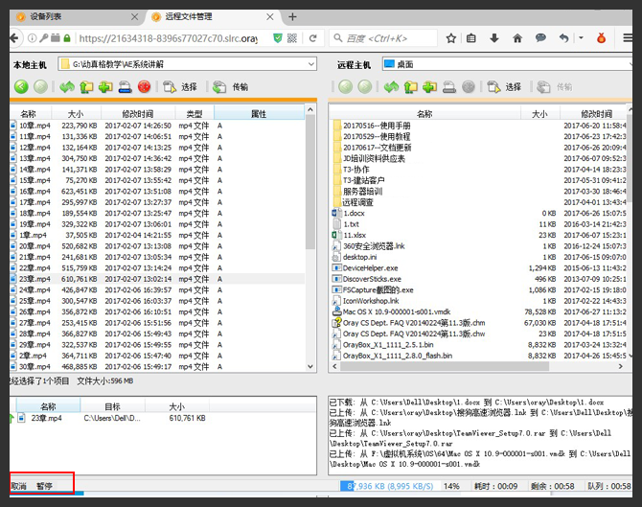642x507 pixels.
Task: Click 选择 select button in remote host toolbar
Action: pyautogui.click(x=505, y=87)
